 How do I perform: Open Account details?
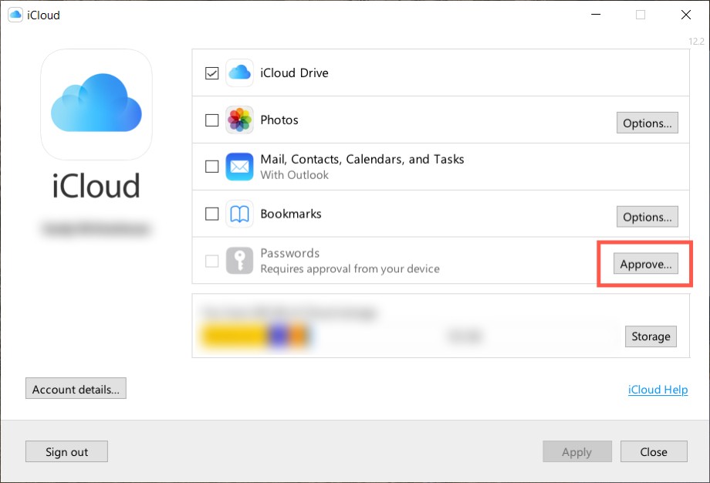[x=76, y=388]
